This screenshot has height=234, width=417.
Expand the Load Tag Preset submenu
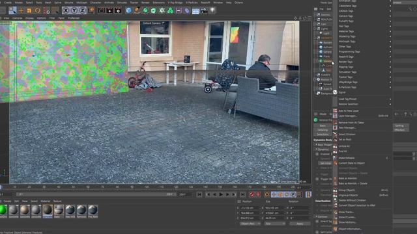(x=364, y=99)
